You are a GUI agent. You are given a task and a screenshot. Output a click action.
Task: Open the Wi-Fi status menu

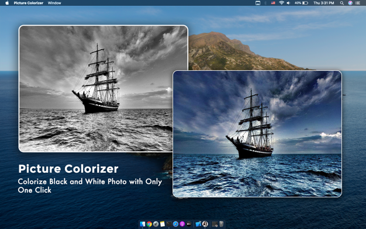click(281, 3)
